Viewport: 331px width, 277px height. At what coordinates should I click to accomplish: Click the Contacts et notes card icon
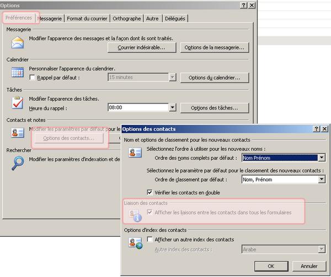tap(18, 132)
